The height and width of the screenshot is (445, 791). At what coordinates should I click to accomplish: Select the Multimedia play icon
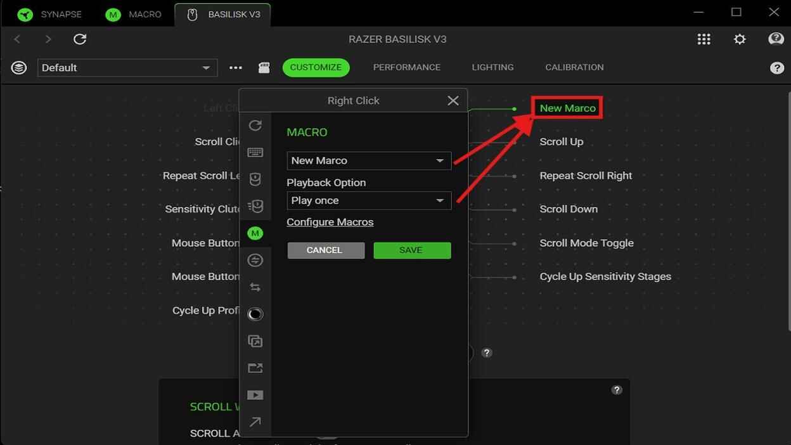(255, 395)
